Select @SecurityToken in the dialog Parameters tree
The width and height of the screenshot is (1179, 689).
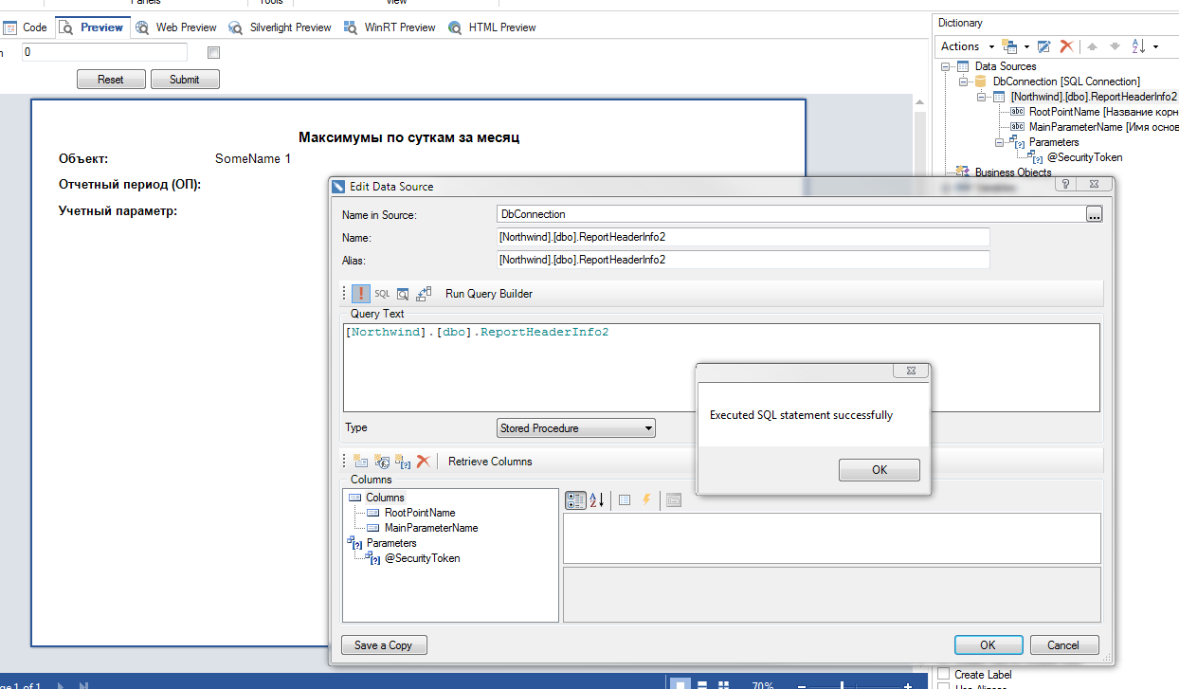pos(423,558)
